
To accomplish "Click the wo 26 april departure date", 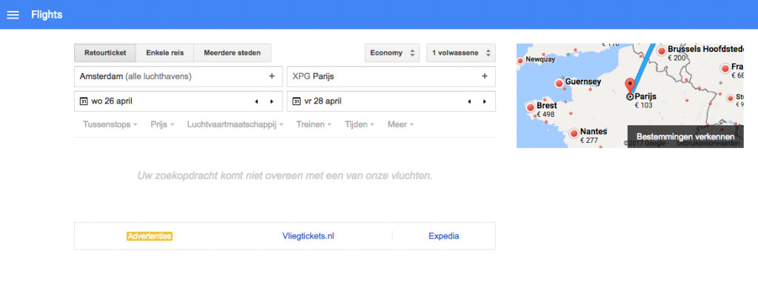I will [112, 101].
